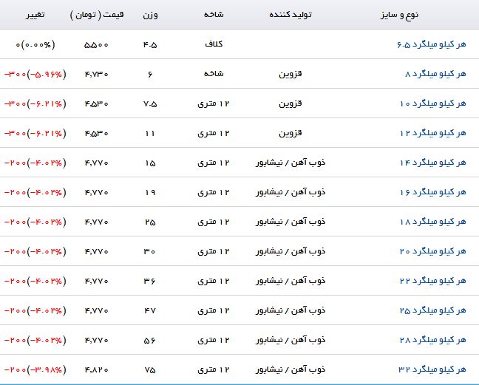The height and width of the screenshot is (385, 479).
Task: Select ۱۲ متری cell in میلگرد ۱۰ row
Action: (214, 103)
